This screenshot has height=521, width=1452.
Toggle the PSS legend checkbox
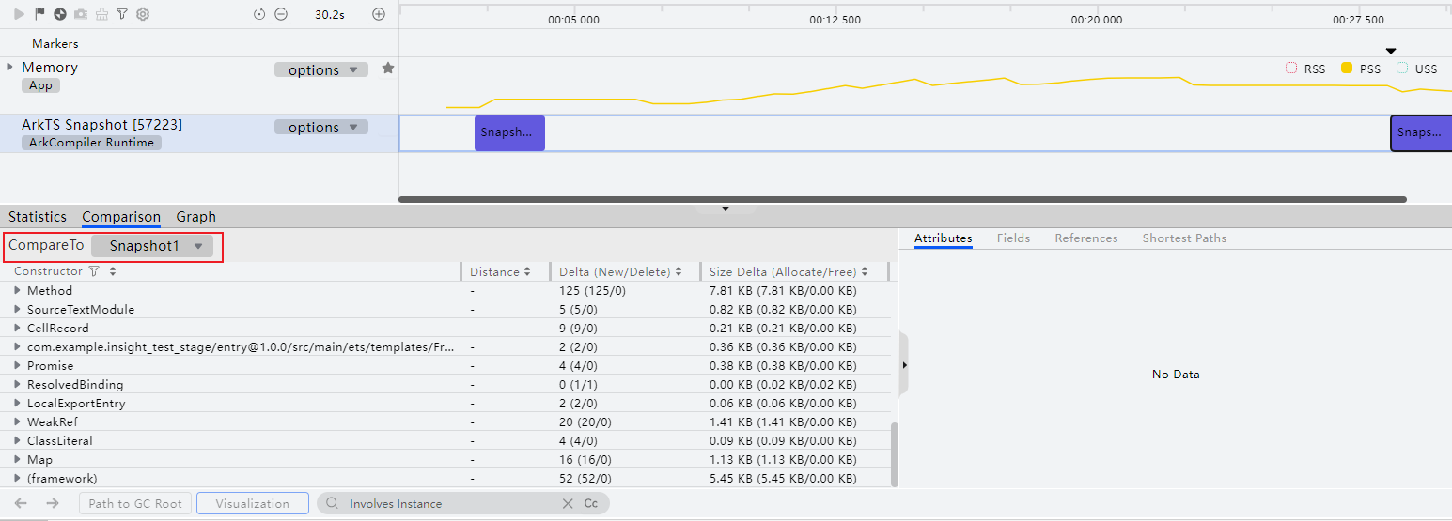coord(1347,69)
